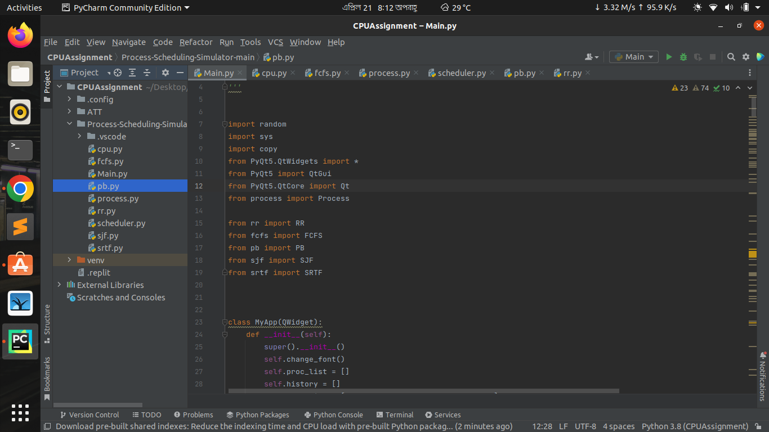Expand the .vscode folder
This screenshot has height=432, width=769.
tap(79, 136)
